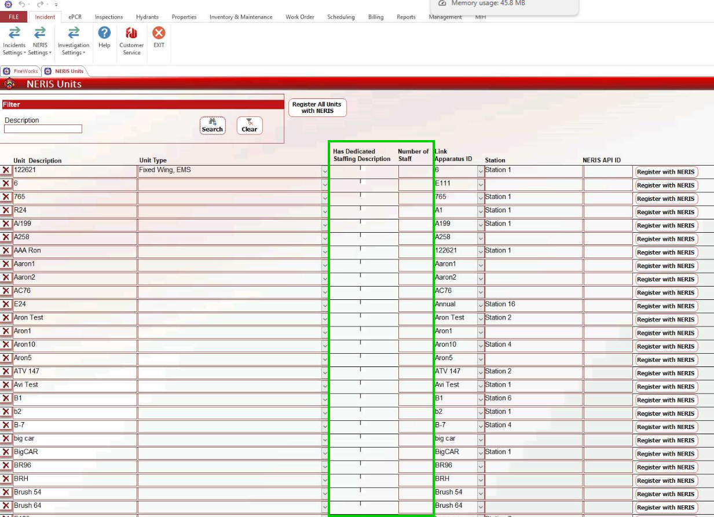Enable Has Dedicated Staffing for Aron Test
Image resolution: width=714 pixels, height=517 pixels.
click(361, 317)
